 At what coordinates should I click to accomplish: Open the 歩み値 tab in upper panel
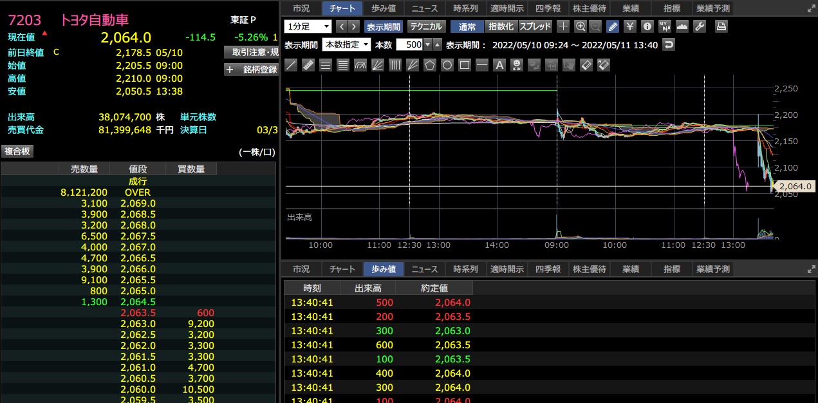384,8
